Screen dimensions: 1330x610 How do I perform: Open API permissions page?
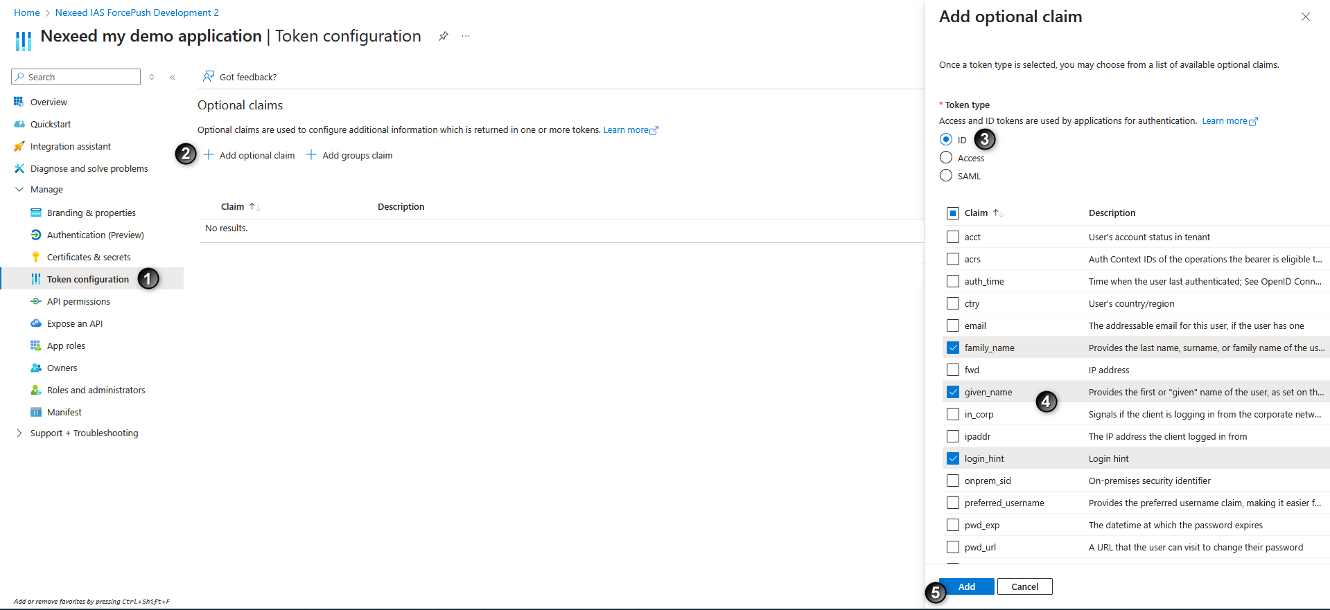pos(78,301)
